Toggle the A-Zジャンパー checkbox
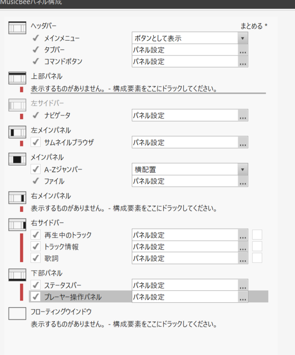Viewport: 295px width, 355px height. [x=35, y=169]
